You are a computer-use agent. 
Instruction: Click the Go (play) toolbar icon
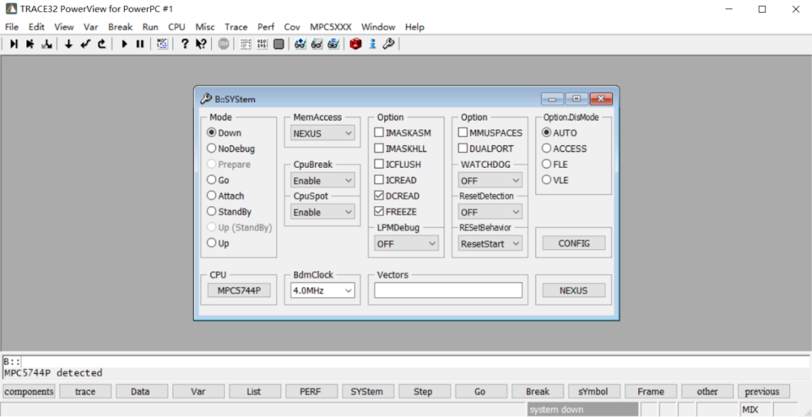[125, 44]
